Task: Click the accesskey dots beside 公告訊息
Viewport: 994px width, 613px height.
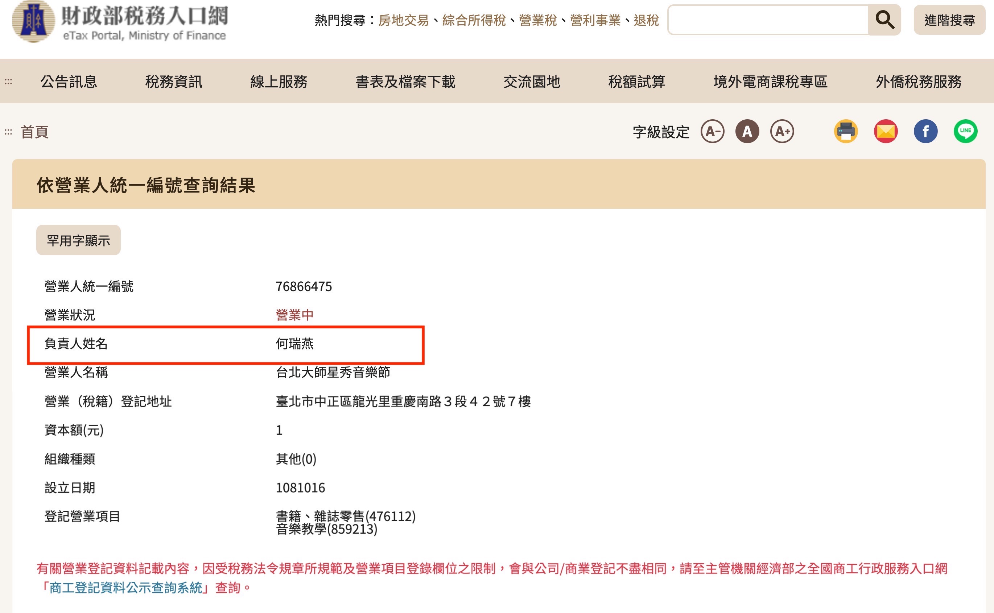Action: coord(8,82)
